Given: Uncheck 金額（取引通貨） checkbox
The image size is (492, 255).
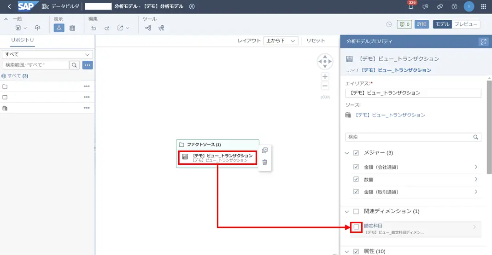Looking at the screenshot, I should point(356,191).
